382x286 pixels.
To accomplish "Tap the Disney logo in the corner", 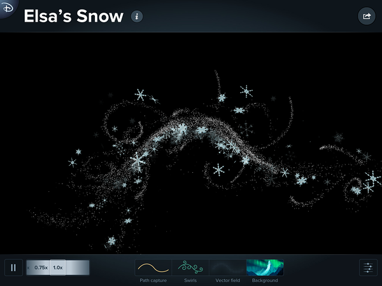I will tap(6, 6).
